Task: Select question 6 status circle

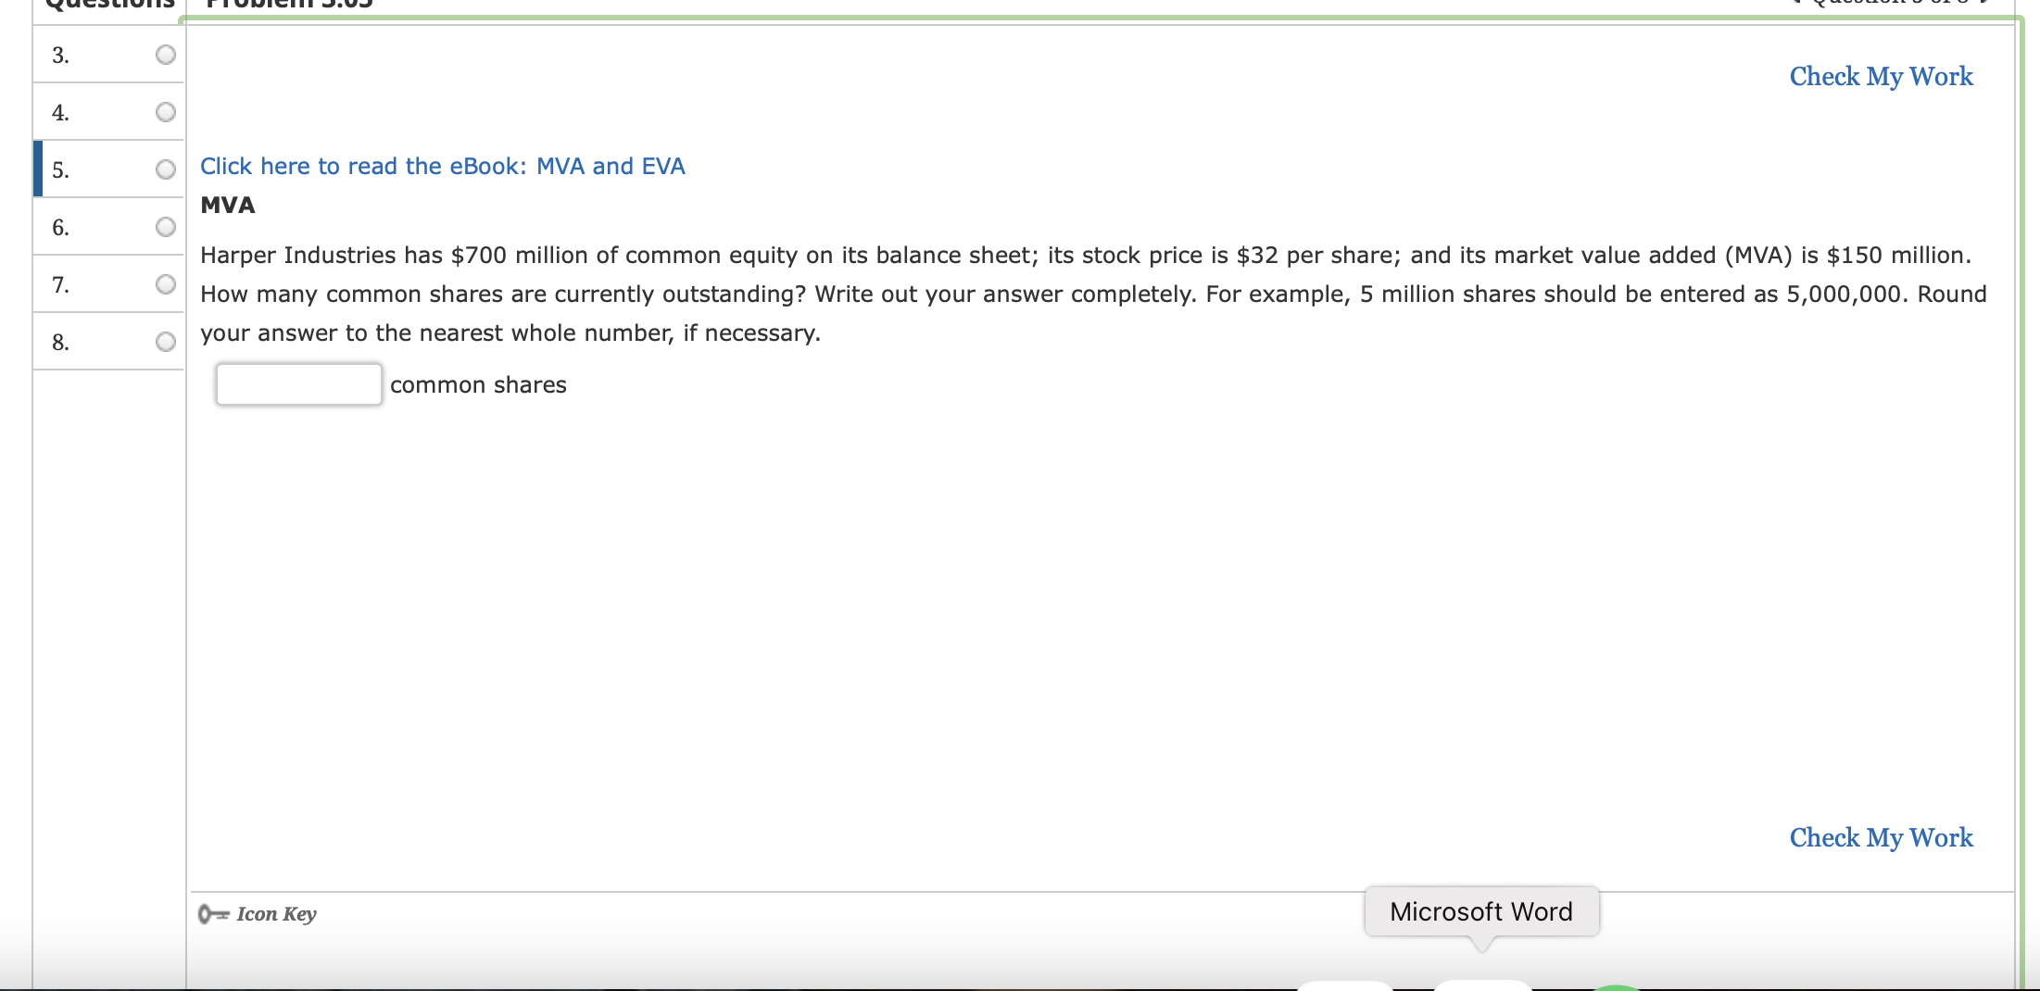Action: (x=166, y=227)
